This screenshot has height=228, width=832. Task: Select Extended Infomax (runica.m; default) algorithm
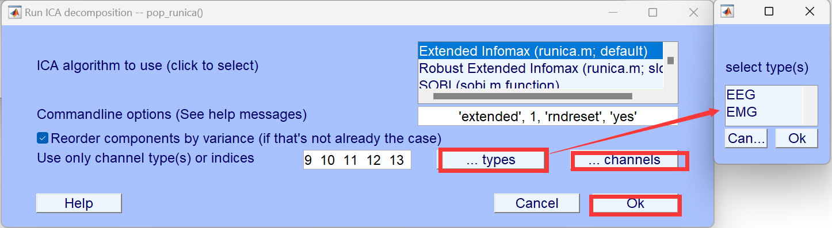coord(540,51)
